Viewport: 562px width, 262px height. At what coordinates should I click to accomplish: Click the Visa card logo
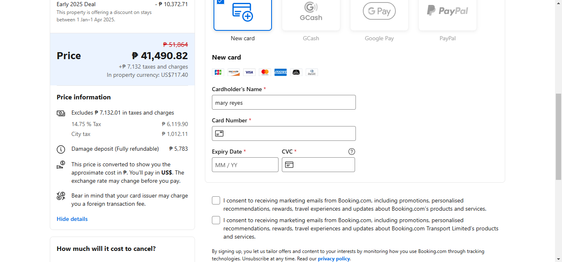249,72
